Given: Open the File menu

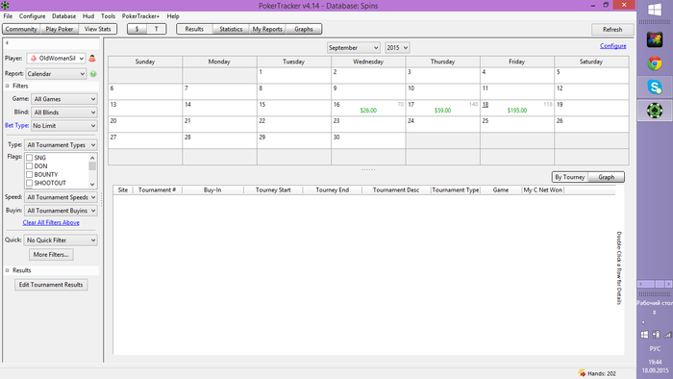Looking at the screenshot, I should point(8,16).
